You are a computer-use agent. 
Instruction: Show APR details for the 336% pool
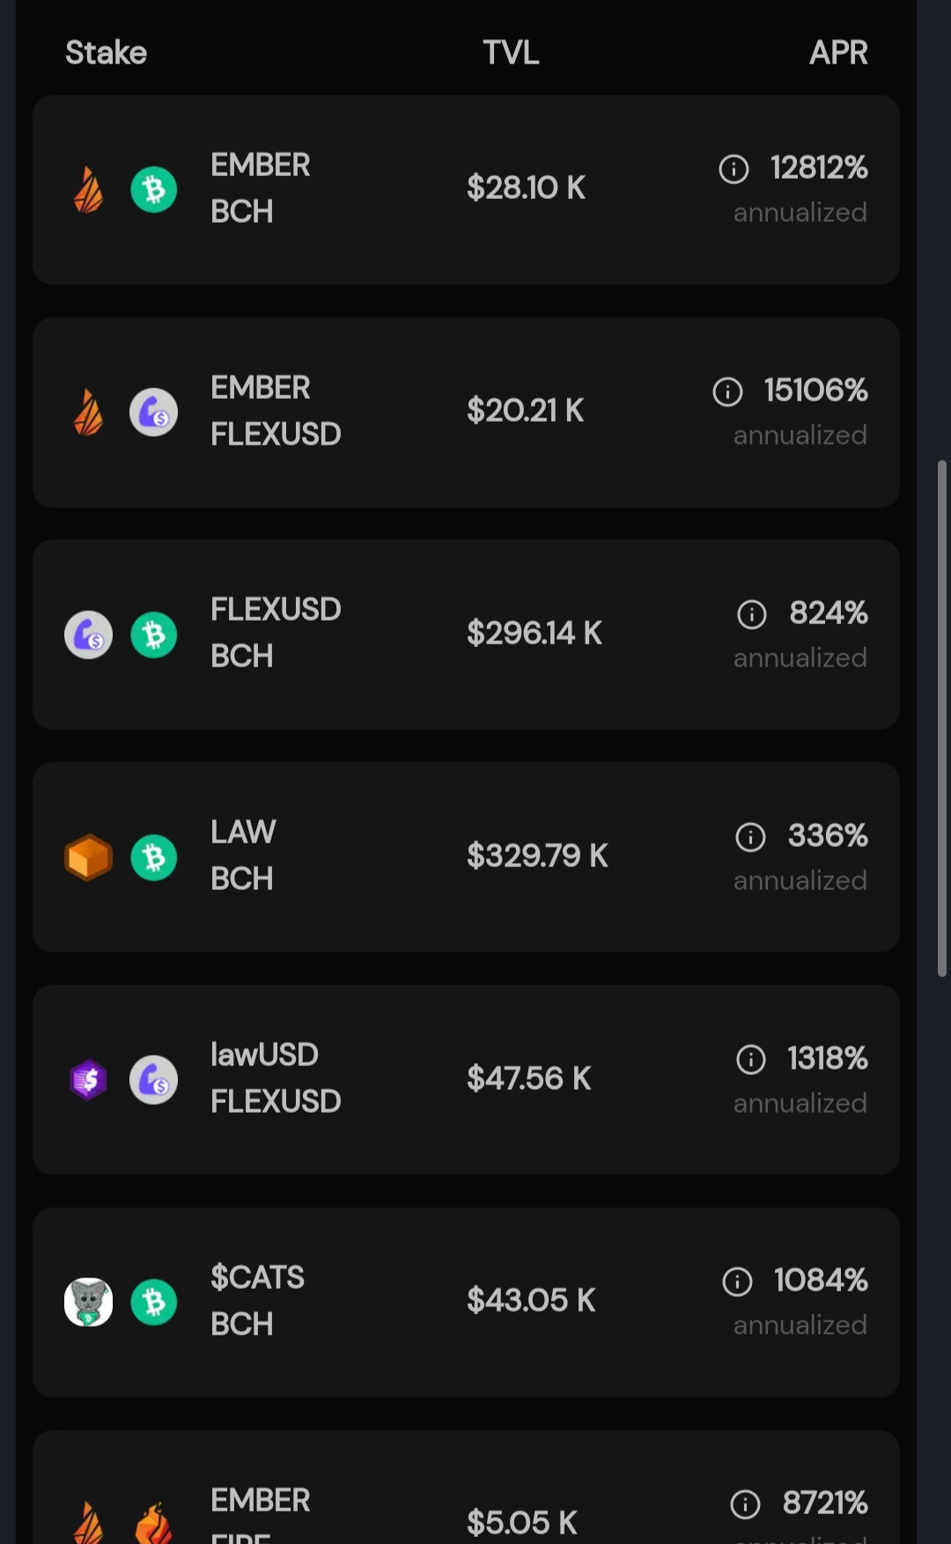tap(750, 836)
